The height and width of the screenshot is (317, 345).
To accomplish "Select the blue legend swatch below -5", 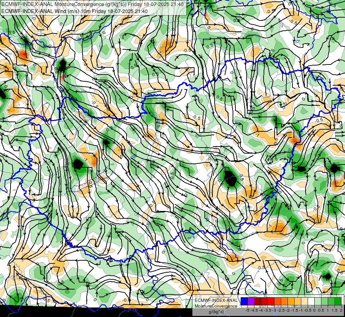I will 244,301.
